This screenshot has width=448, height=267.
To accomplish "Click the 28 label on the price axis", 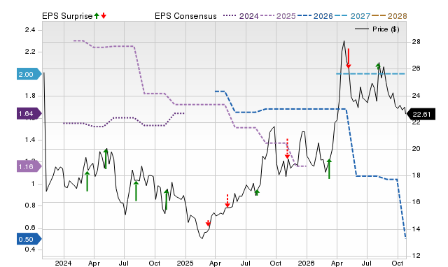I will pos(416,42).
